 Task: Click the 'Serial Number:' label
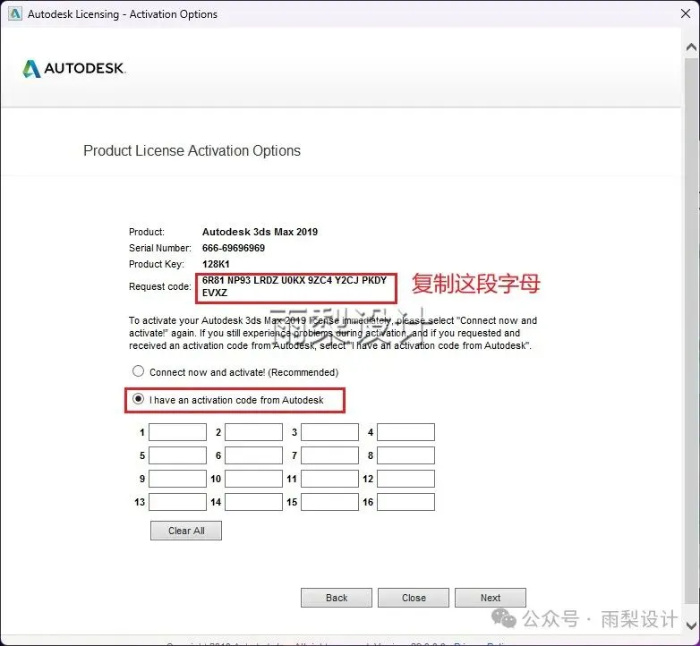[x=160, y=248]
